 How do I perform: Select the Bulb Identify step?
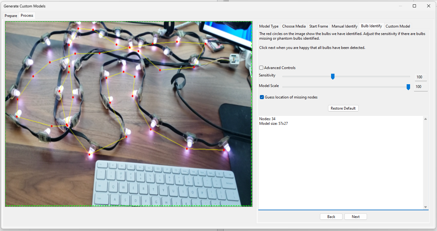click(x=371, y=26)
